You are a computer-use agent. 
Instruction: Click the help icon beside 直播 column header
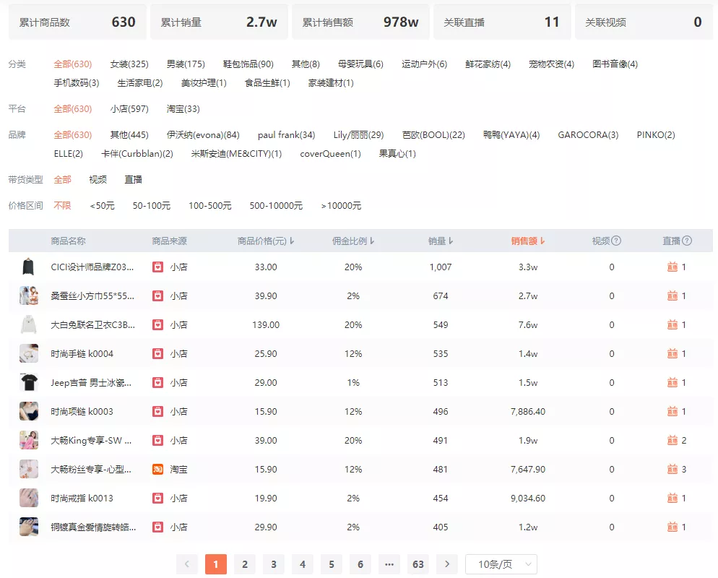(687, 241)
